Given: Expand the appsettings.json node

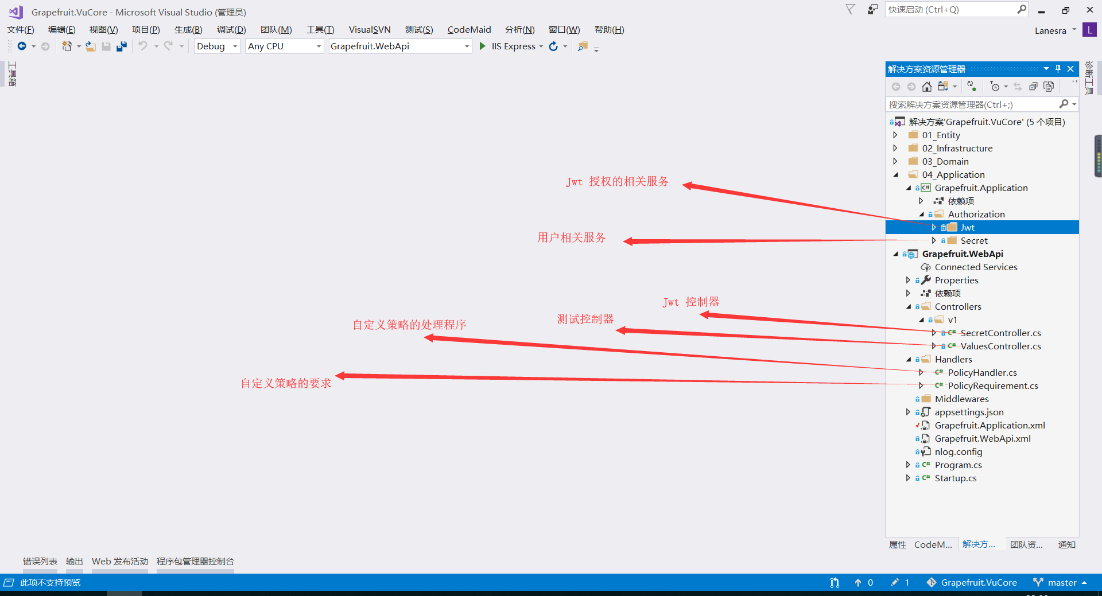Looking at the screenshot, I should pyautogui.click(x=908, y=412).
